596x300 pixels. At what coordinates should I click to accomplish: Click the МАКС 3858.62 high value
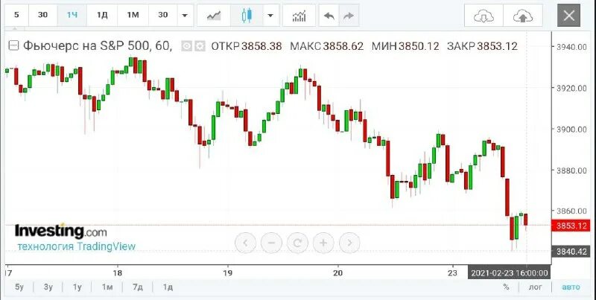pyautogui.click(x=327, y=46)
